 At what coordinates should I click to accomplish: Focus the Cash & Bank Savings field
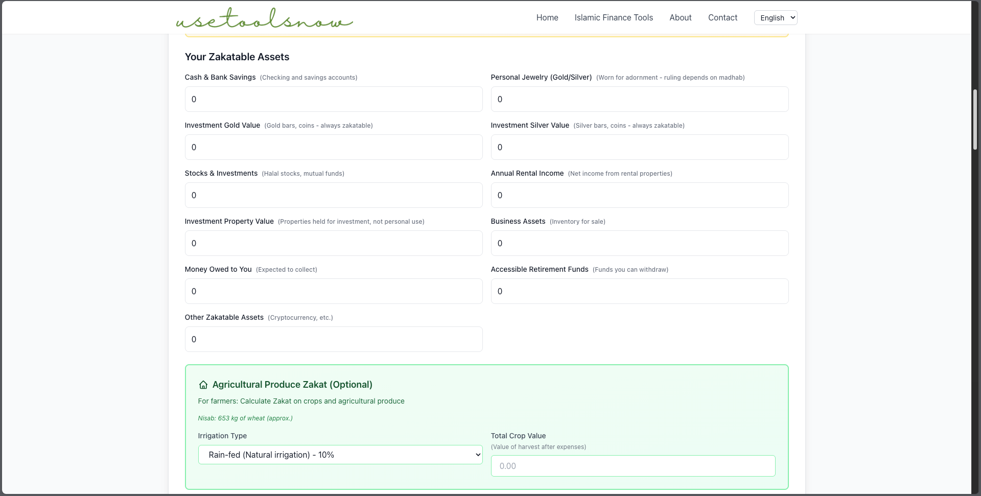point(333,99)
